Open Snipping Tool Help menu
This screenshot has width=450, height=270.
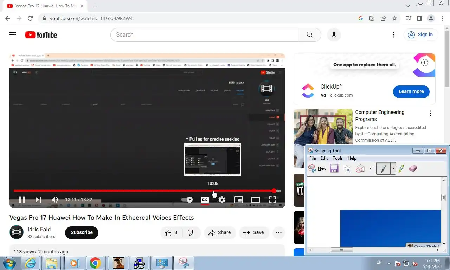point(352,158)
